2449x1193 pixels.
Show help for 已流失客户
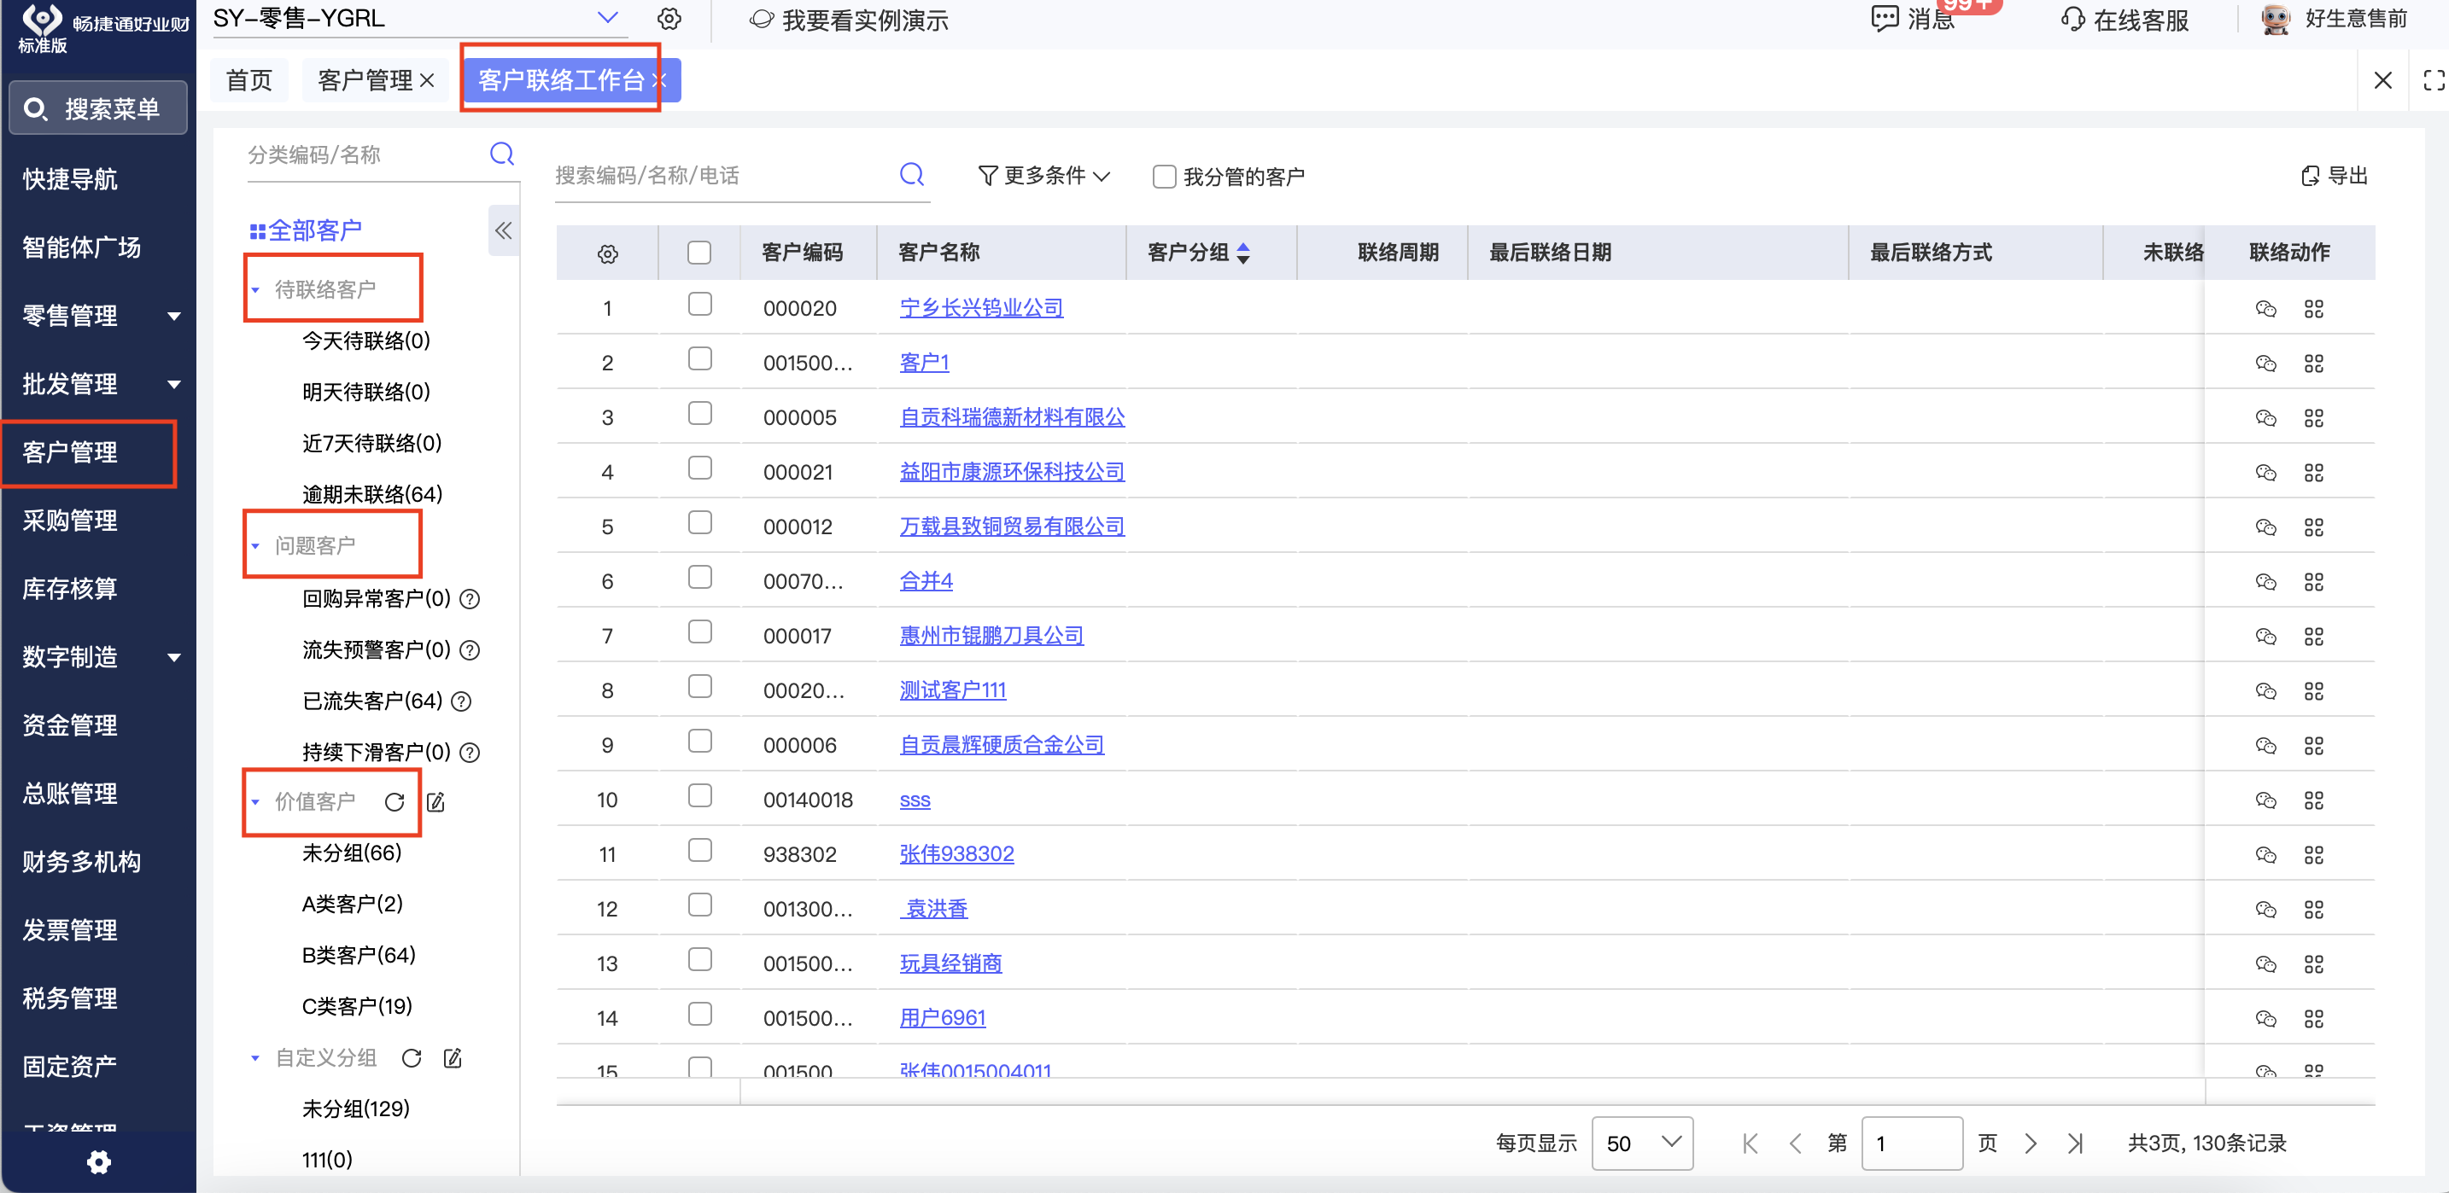[461, 702]
